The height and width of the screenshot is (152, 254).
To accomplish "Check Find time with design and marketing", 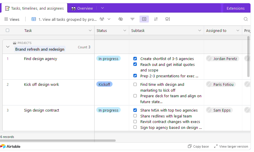I will [135, 84].
